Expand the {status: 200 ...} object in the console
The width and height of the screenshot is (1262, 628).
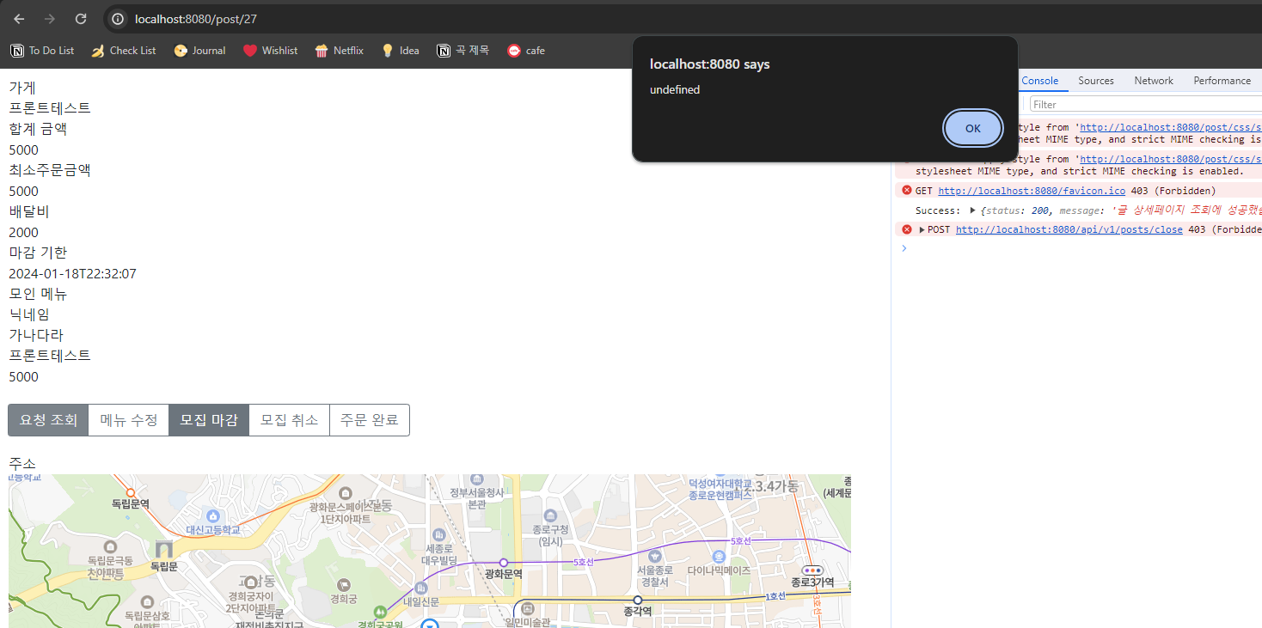click(x=972, y=210)
